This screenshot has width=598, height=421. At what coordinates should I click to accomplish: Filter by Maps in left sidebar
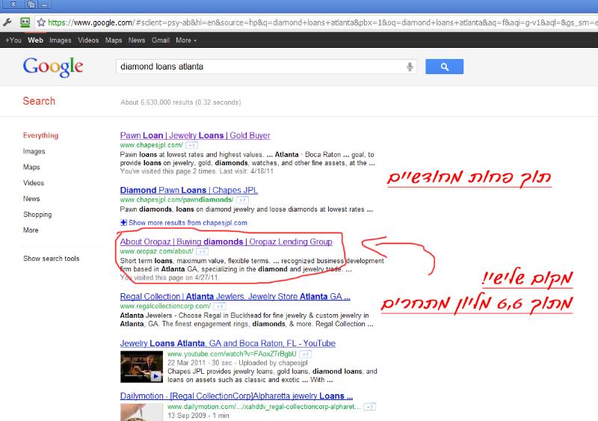click(x=31, y=168)
